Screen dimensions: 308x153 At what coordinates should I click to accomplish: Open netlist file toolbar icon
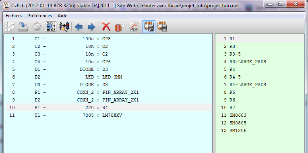[10, 27]
